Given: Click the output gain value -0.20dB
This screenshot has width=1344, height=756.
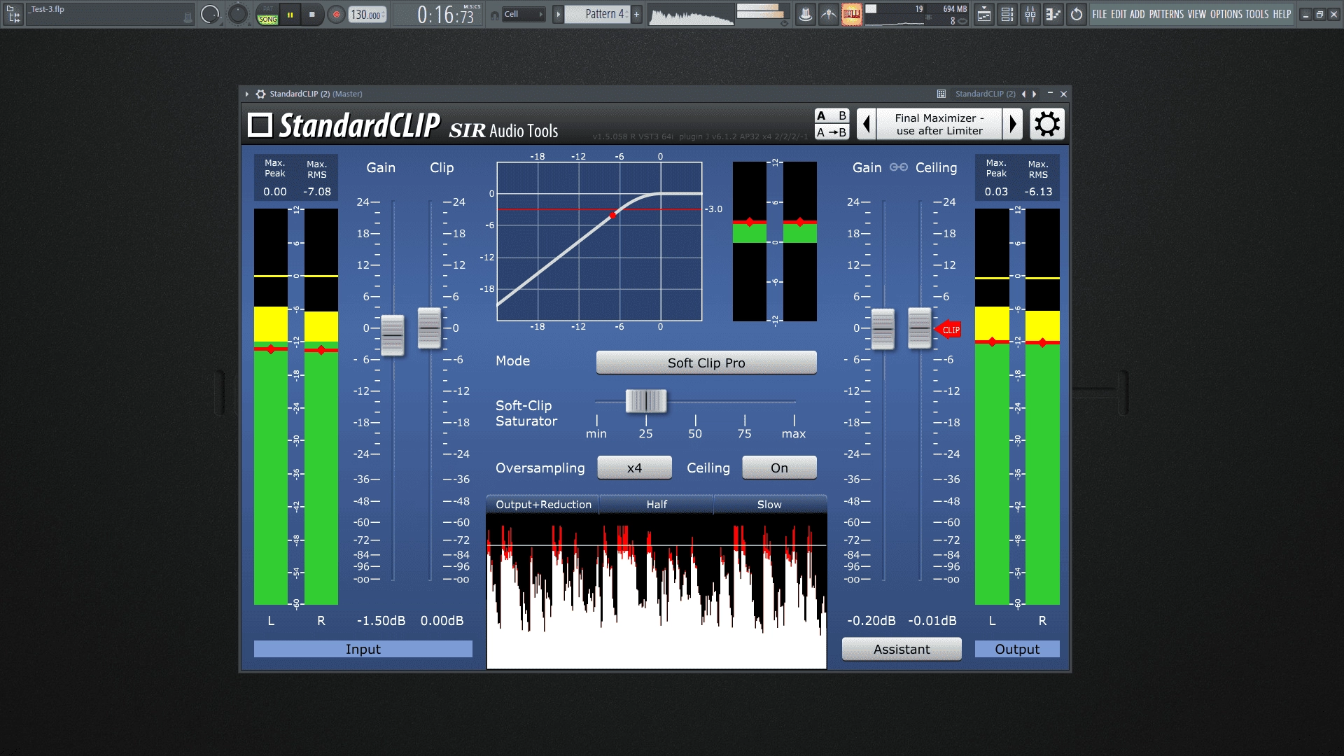Looking at the screenshot, I should click(871, 621).
